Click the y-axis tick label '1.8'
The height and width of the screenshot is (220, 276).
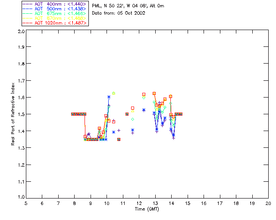pyautogui.click(x=21, y=64)
